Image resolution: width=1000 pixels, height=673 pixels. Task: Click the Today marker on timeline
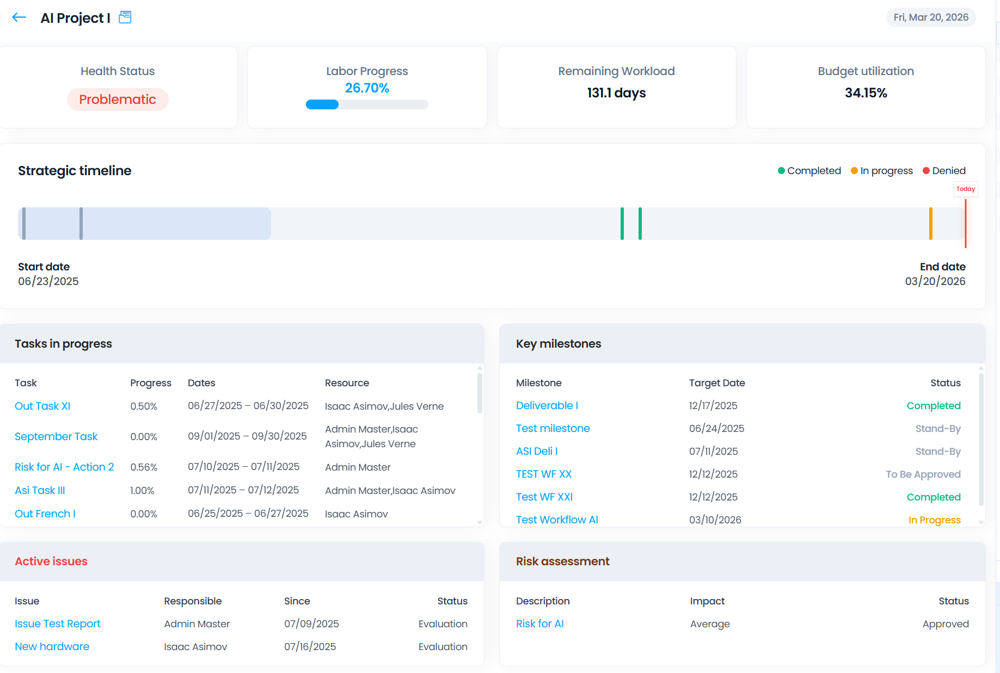pos(965,189)
